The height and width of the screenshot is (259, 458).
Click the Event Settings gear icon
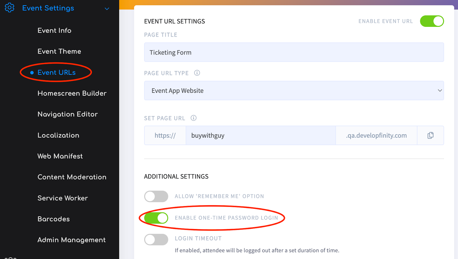9,8
